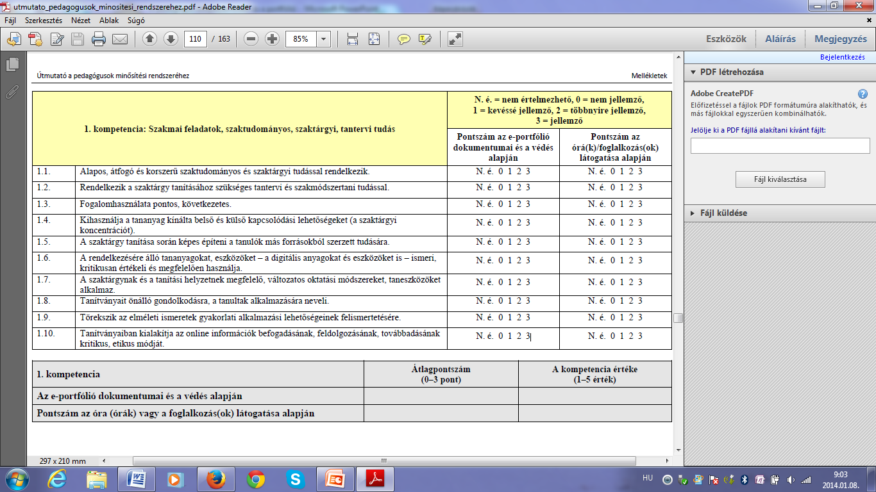Screen dimensions: 876x492
Task: Click the Fájl kiválasztása button
Action: click(x=780, y=179)
